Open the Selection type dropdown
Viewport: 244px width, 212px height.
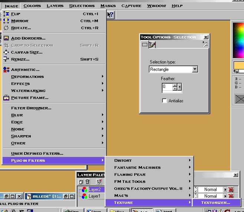click(195, 69)
